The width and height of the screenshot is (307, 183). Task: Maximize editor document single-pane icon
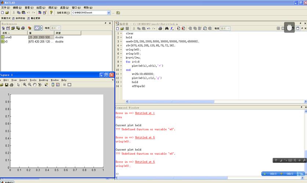297,28
